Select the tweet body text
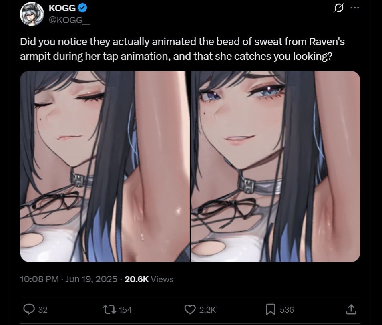382x325 pixels. (x=182, y=49)
